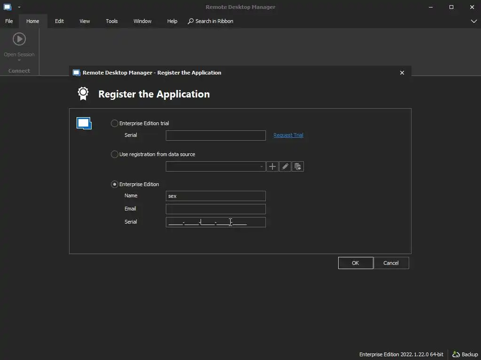Select Use registration from data source option
Viewport: 481px width, 360px height.
[115, 154]
